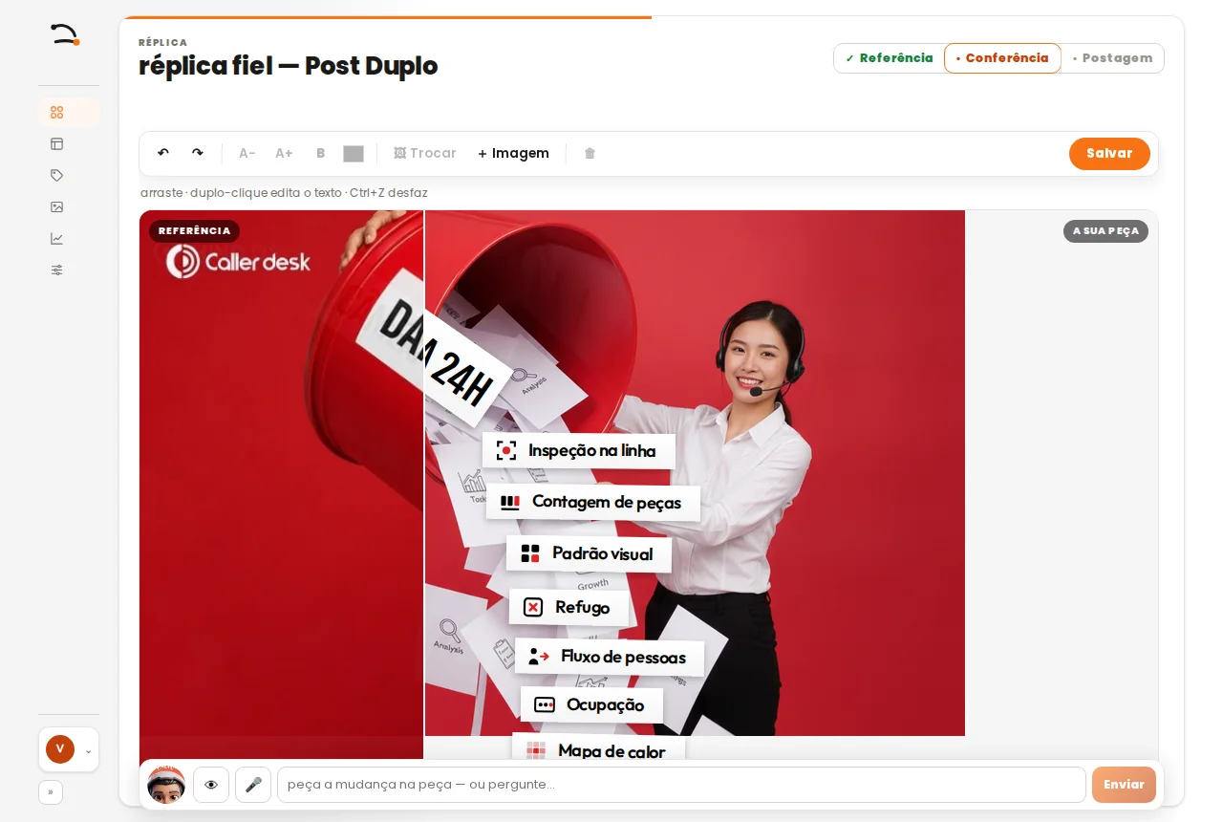Decrease font size with A-
Viewport: 1223px width, 822px height.
247,153
